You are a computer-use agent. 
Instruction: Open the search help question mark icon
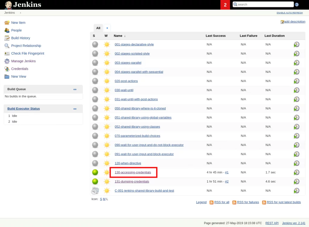tap(297, 5)
